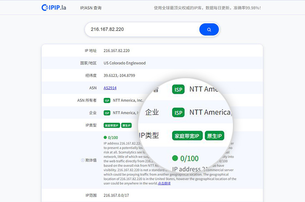Click the small ISP badge in 企业 row

[107, 113]
